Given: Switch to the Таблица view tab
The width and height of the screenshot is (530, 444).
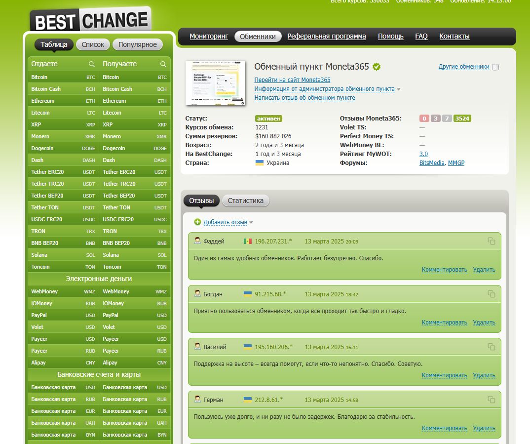Looking at the screenshot, I should 54,44.
